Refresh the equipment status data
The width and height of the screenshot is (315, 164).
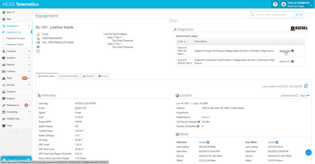pos(306,86)
